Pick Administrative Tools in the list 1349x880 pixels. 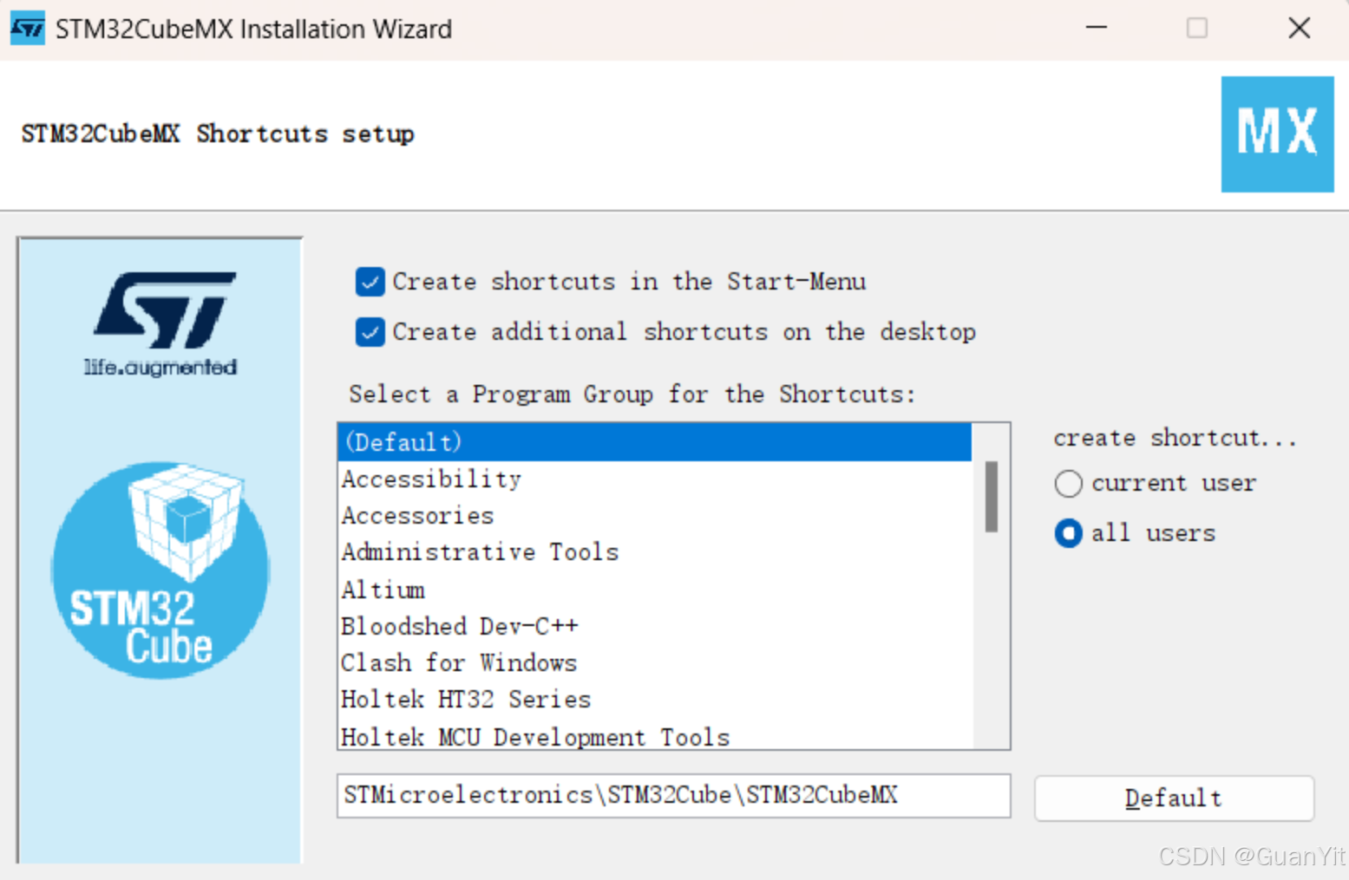click(x=655, y=551)
